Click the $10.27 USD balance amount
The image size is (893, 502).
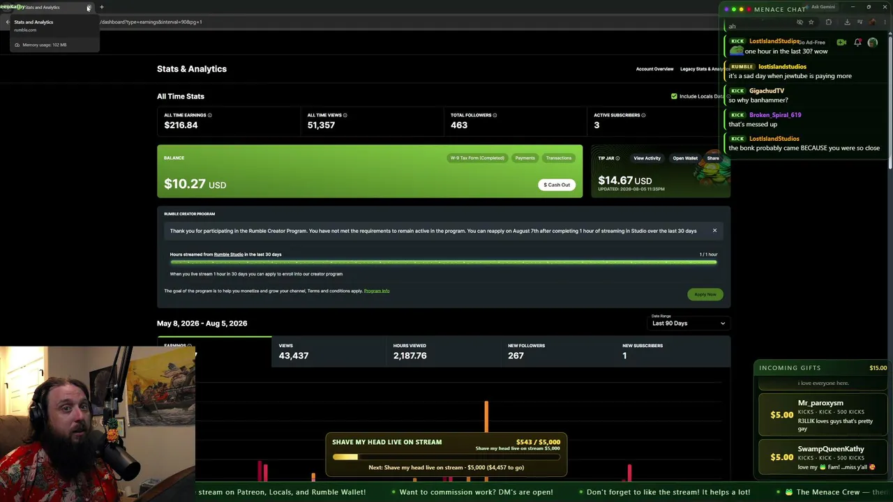(195, 184)
